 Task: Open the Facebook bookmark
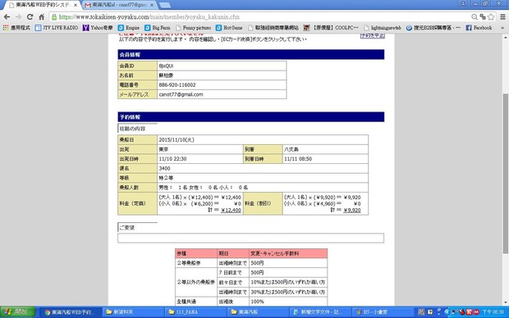click(x=479, y=28)
